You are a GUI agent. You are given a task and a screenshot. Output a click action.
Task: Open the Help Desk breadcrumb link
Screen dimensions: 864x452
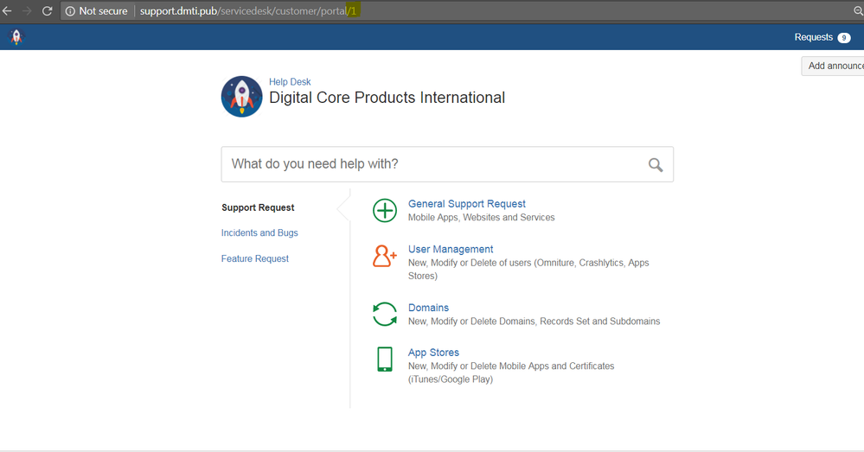pos(290,81)
